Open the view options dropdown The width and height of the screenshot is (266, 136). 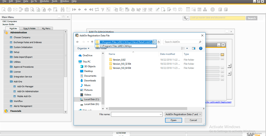pyautogui.click(x=187, y=48)
